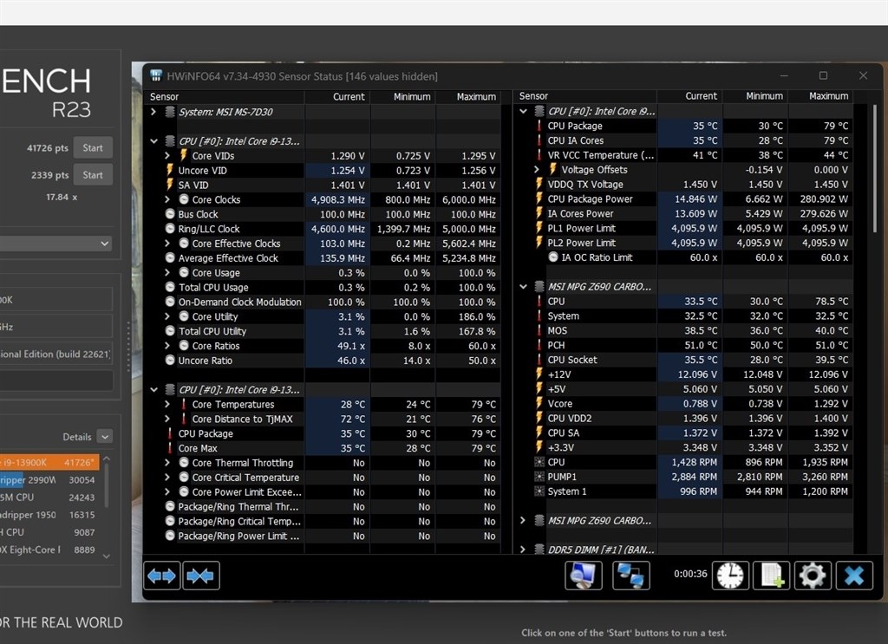
Task: Click the Cinebench ranking list scroll-down arrow
Action: 107,556
